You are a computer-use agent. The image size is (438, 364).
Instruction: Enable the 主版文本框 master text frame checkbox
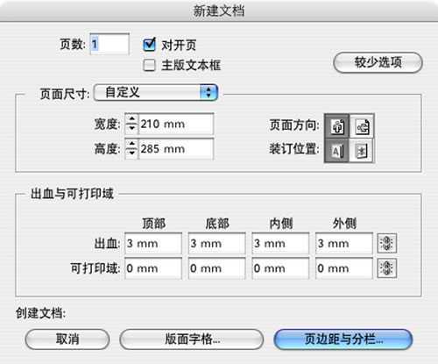pyautogui.click(x=149, y=65)
